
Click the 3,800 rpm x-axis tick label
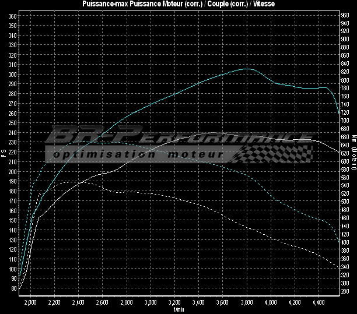(246, 303)
